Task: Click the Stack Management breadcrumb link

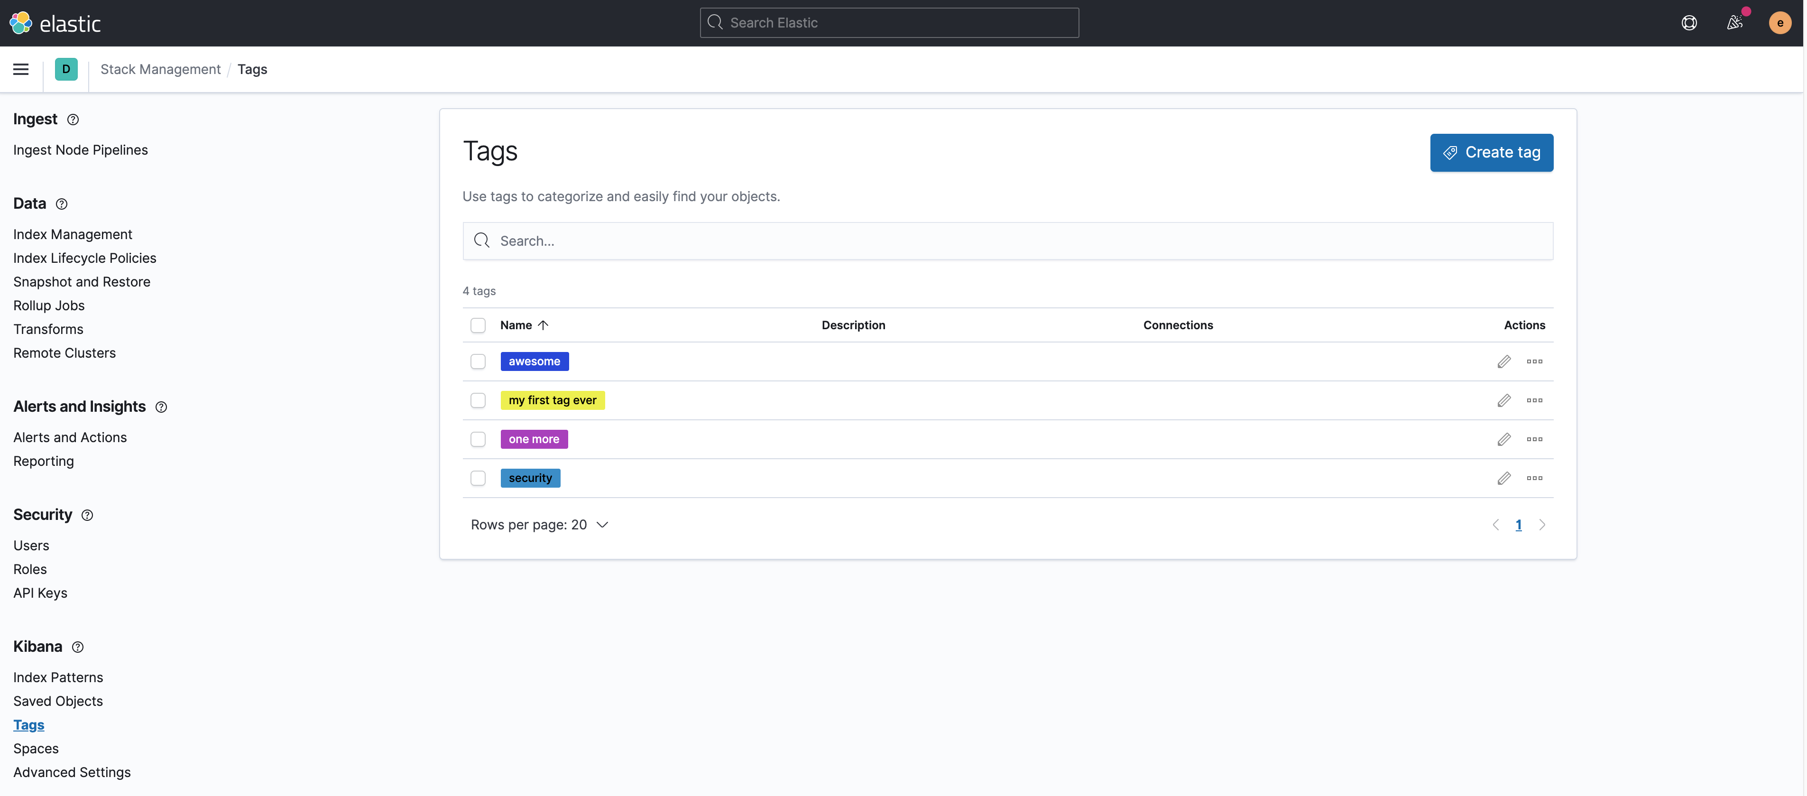Action: 160,69
